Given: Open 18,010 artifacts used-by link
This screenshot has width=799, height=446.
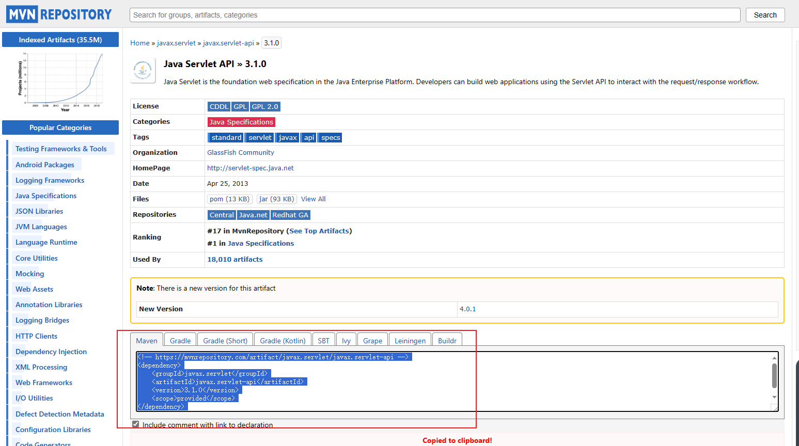Looking at the screenshot, I should coord(235,259).
